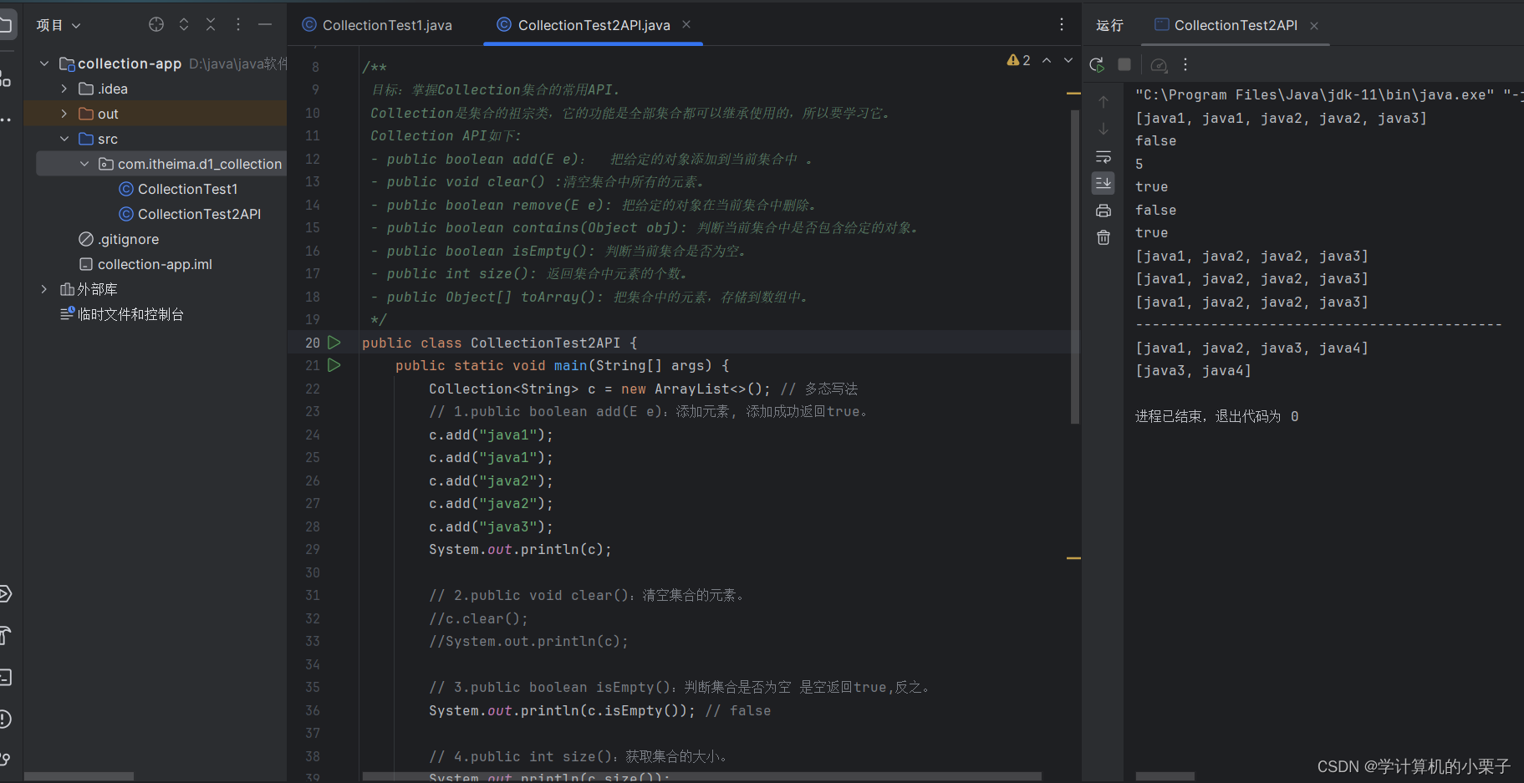Expand the .idea folder node

coord(64,89)
